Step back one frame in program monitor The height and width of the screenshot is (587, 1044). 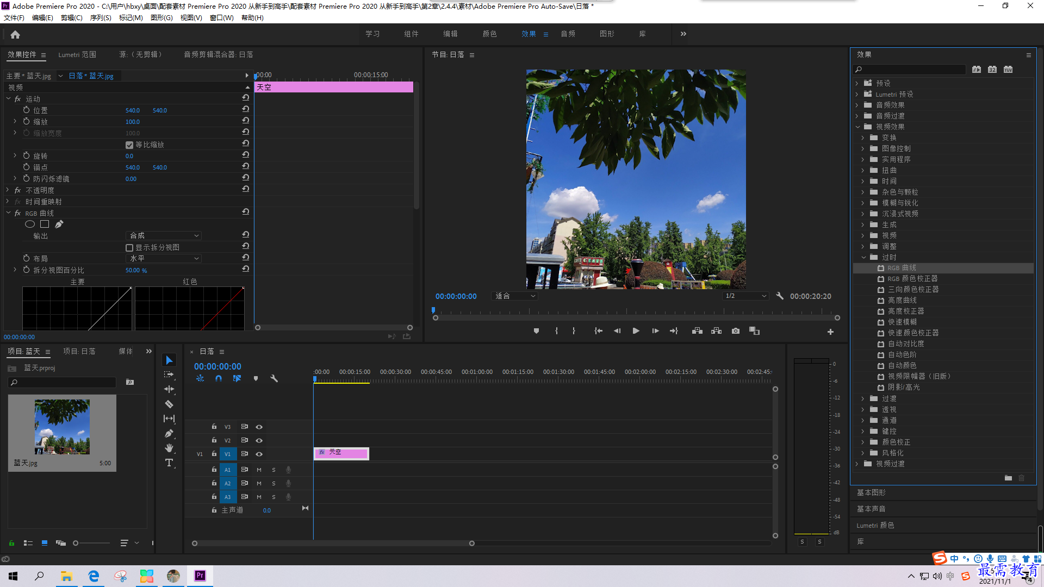click(617, 331)
